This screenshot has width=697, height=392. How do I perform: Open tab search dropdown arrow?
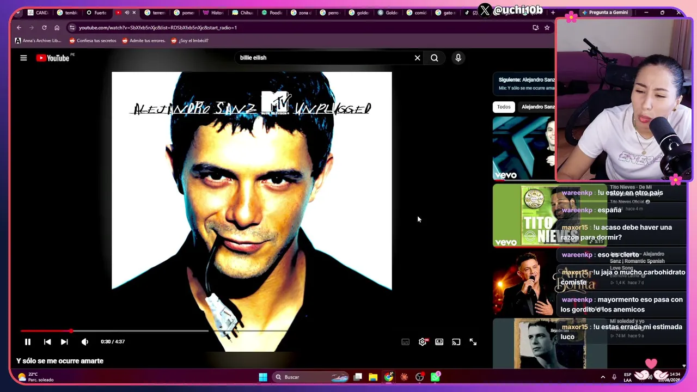click(18, 13)
